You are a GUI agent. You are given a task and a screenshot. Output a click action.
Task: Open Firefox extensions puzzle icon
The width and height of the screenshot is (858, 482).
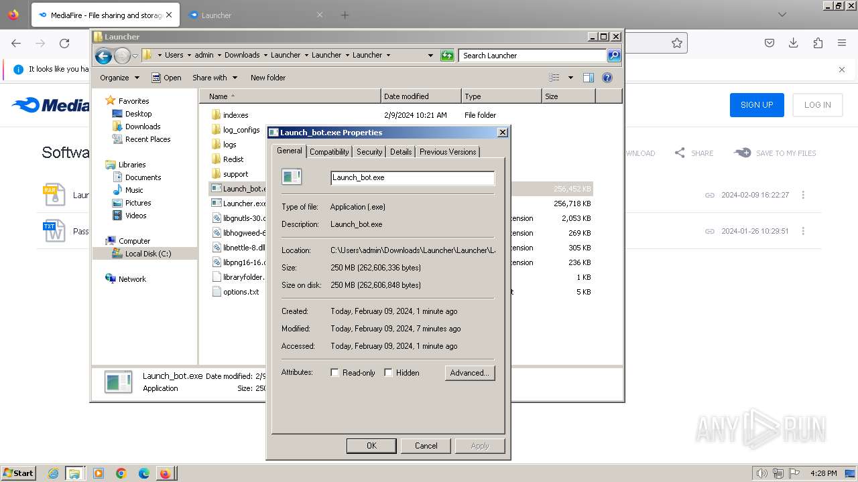pos(818,43)
